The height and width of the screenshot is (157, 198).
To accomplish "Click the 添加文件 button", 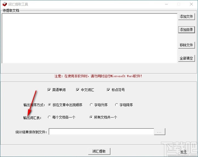I will tap(186, 16).
